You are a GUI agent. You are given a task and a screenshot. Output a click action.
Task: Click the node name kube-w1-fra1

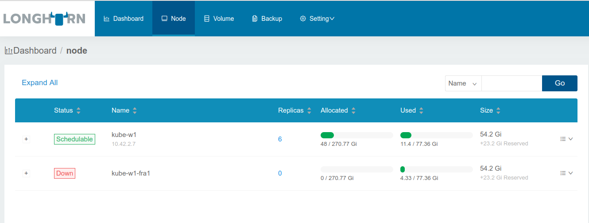[131, 173]
